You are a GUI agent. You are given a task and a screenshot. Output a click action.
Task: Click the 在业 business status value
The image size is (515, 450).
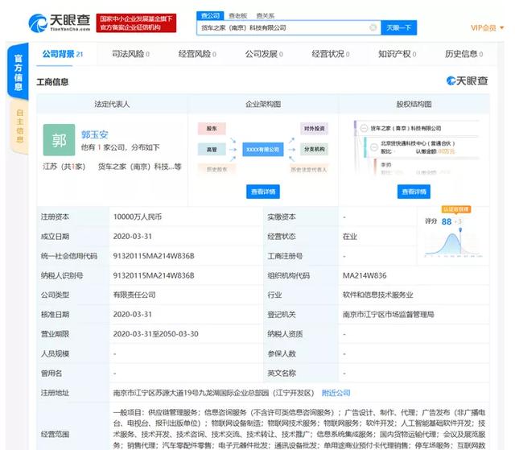coord(350,237)
